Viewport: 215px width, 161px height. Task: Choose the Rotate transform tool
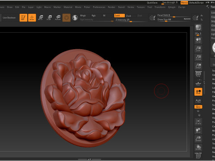coord(58,17)
